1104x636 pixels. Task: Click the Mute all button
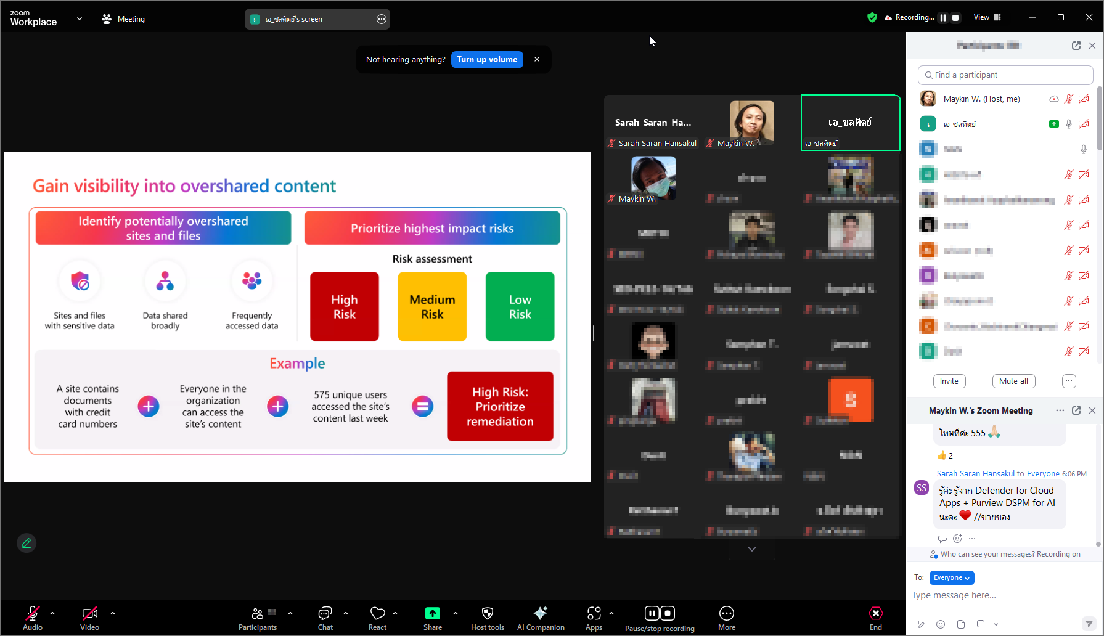coord(1014,381)
